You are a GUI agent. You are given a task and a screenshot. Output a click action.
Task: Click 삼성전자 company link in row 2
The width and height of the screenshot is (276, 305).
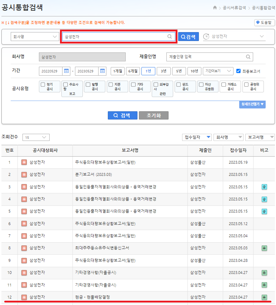point(37,174)
